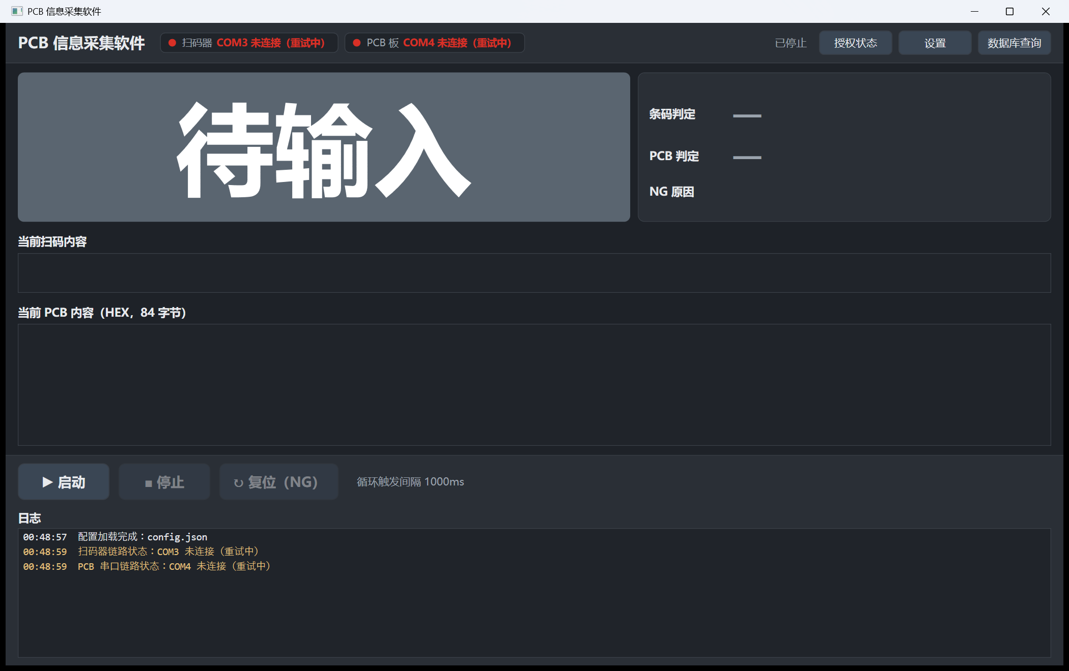Image resolution: width=1069 pixels, height=671 pixels.
Task: Click log line 扫码器链路状态：COM3 未连接
Action: 140,552
